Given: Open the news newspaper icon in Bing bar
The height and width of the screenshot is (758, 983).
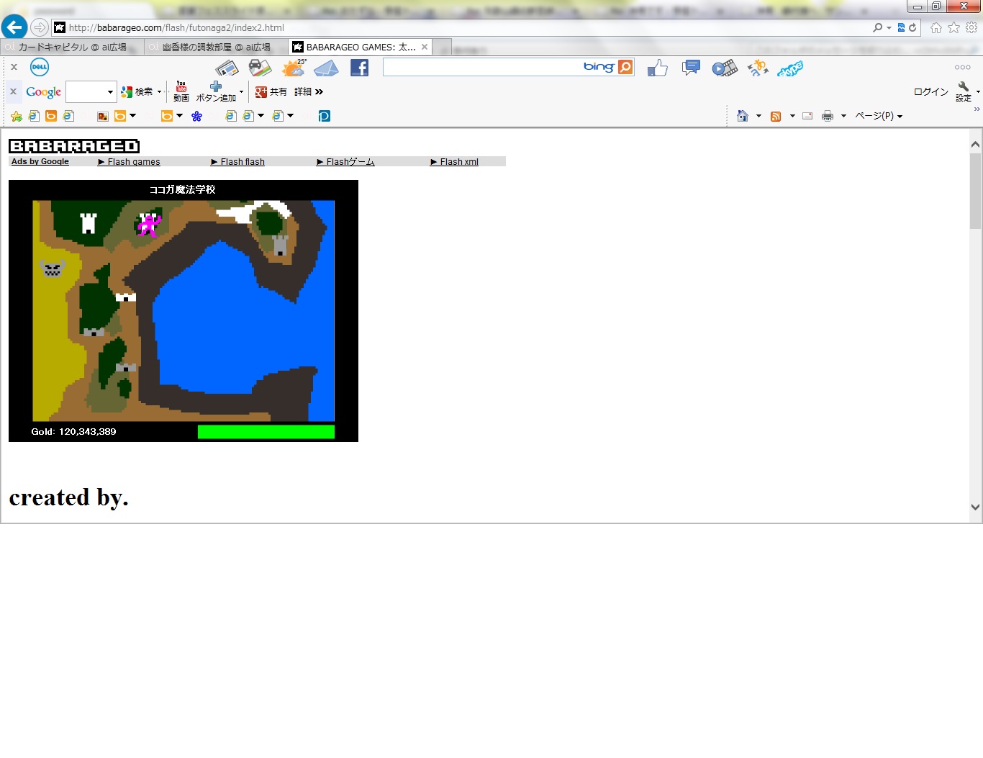Looking at the screenshot, I should coord(227,68).
